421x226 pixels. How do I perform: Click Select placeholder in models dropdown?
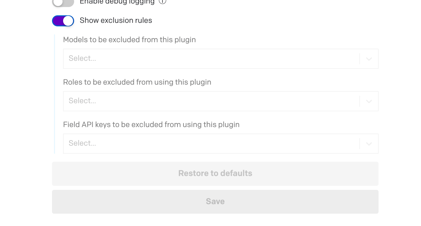click(82, 58)
